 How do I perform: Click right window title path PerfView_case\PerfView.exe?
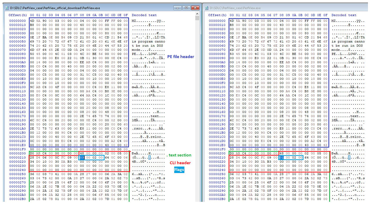pos(235,8)
